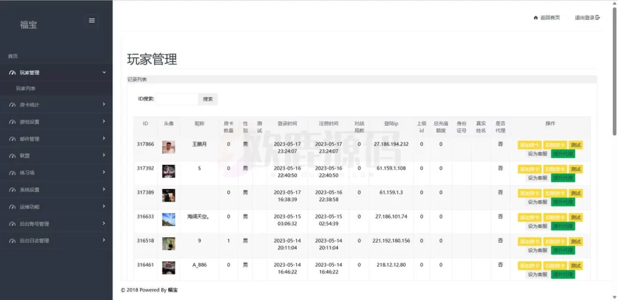The image size is (618, 300).
Task: Click the gauge icon next to 后台账号管理
Action: click(12, 223)
